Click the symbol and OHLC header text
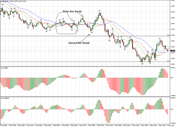Viewport: 176px width, 137px height. click(x=13, y=1)
